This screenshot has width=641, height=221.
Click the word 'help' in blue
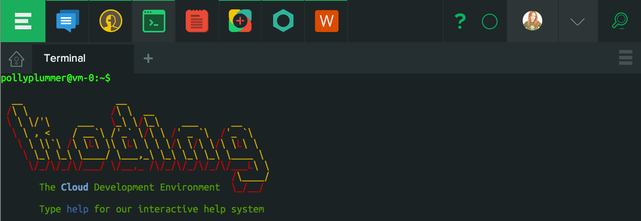[78, 209]
